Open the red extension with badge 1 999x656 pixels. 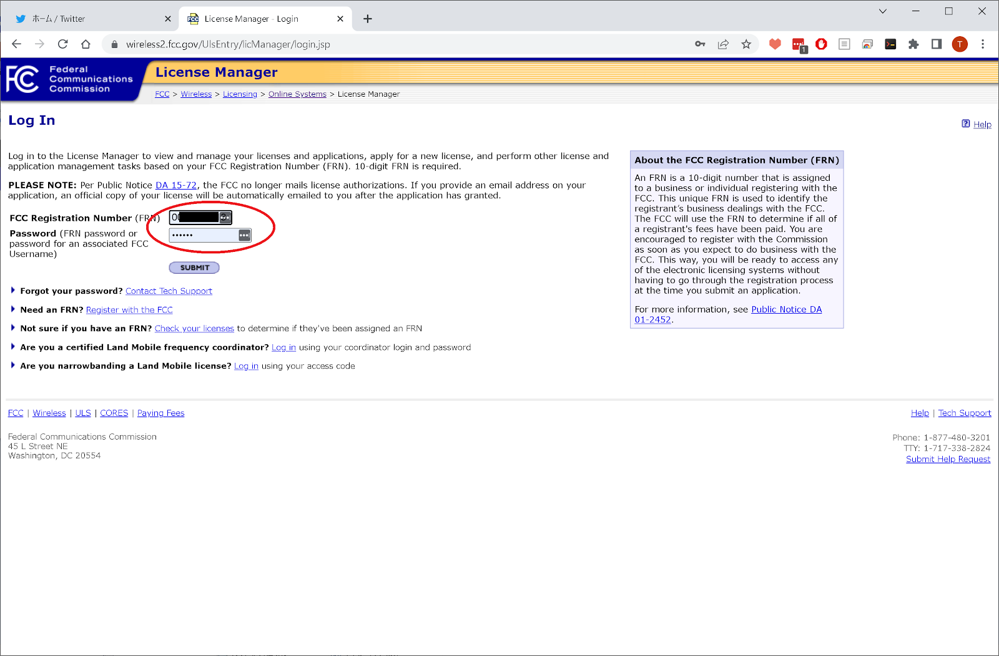point(799,45)
